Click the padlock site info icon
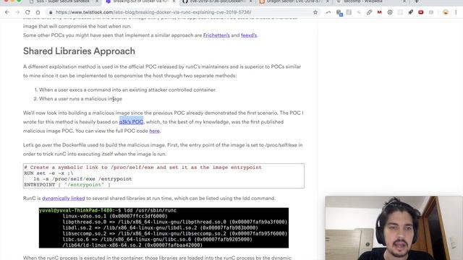The image size is (463, 260). point(51,12)
